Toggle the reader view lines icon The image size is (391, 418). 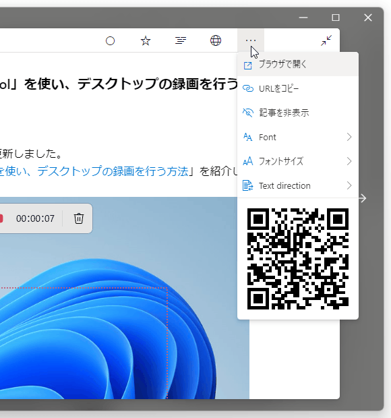click(x=181, y=40)
